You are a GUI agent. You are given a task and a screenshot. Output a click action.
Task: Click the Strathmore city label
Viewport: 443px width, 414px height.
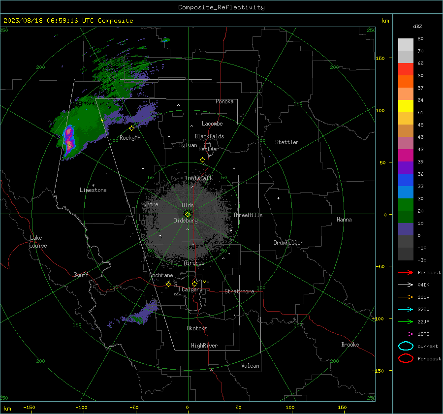coord(239,291)
